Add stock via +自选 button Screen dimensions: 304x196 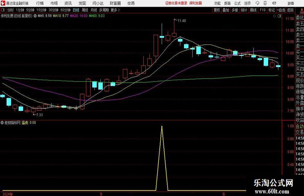[281, 10]
